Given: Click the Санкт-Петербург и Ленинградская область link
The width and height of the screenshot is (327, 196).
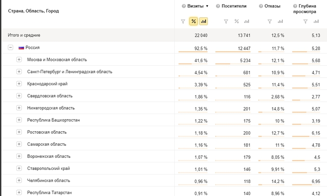Looking at the screenshot, I should pos(70,72).
